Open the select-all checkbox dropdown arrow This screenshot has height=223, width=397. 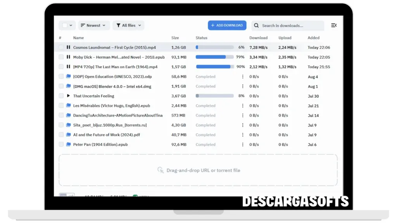tap(71, 26)
